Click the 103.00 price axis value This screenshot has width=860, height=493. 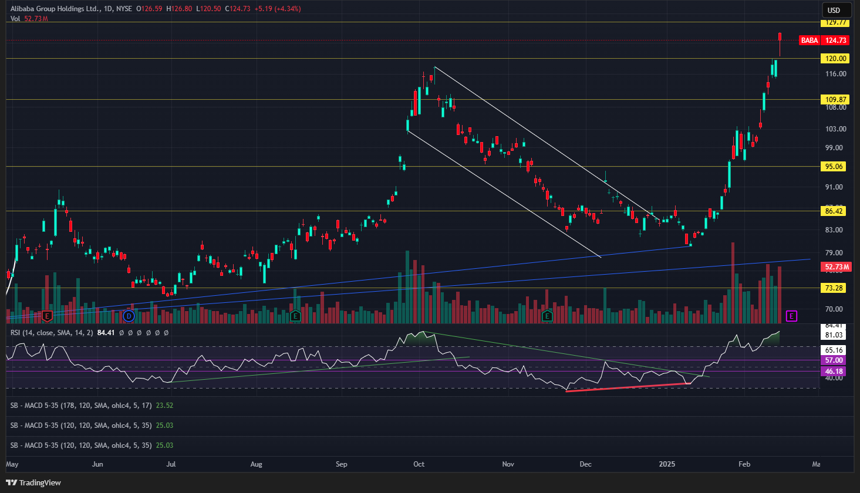coord(835,129)
